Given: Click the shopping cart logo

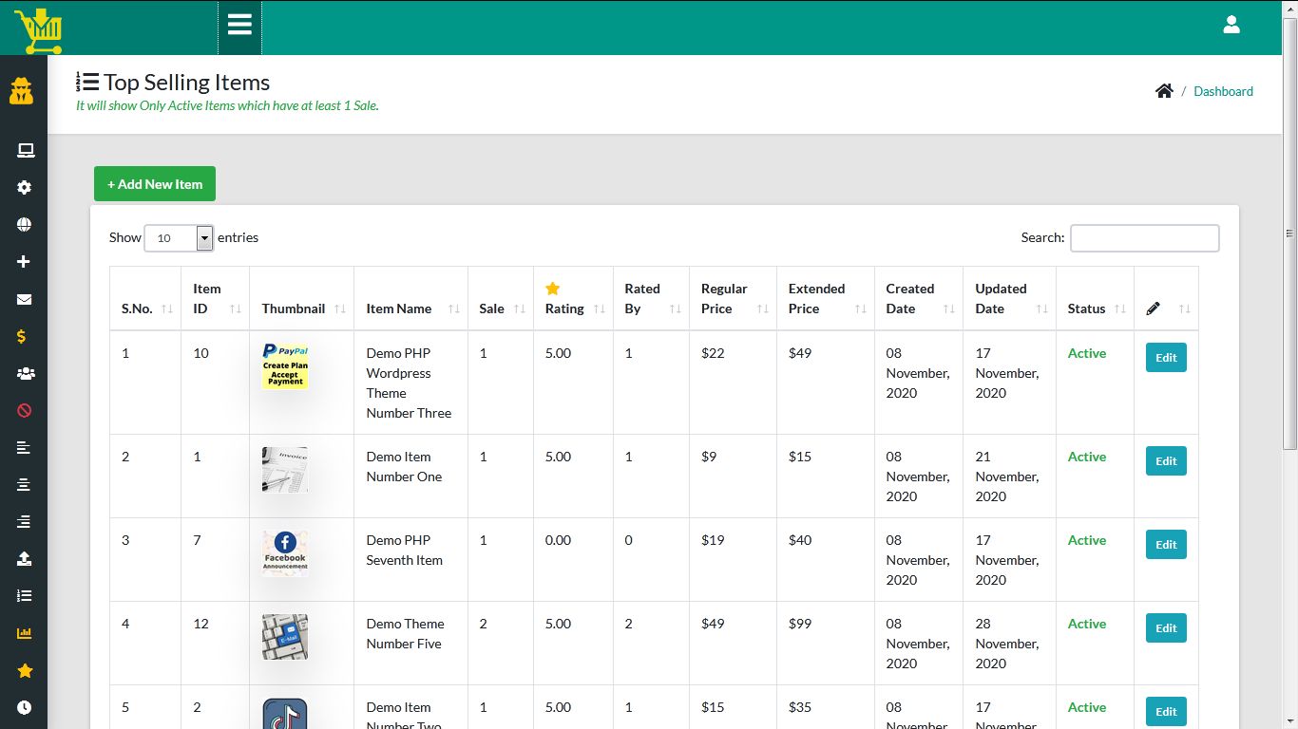Looking at the screenshot, I should coord(38,30).
